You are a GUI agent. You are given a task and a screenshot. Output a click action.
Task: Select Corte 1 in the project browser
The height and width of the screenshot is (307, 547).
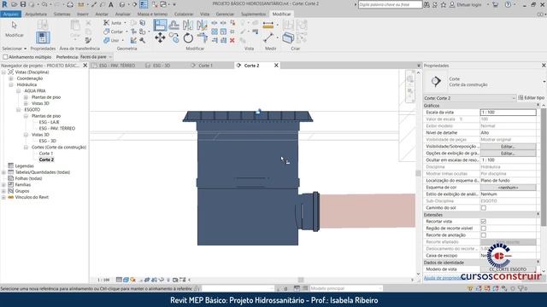click(x=46, y=153)
